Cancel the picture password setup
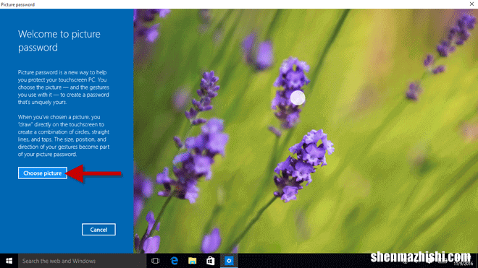 pos(98,230)
